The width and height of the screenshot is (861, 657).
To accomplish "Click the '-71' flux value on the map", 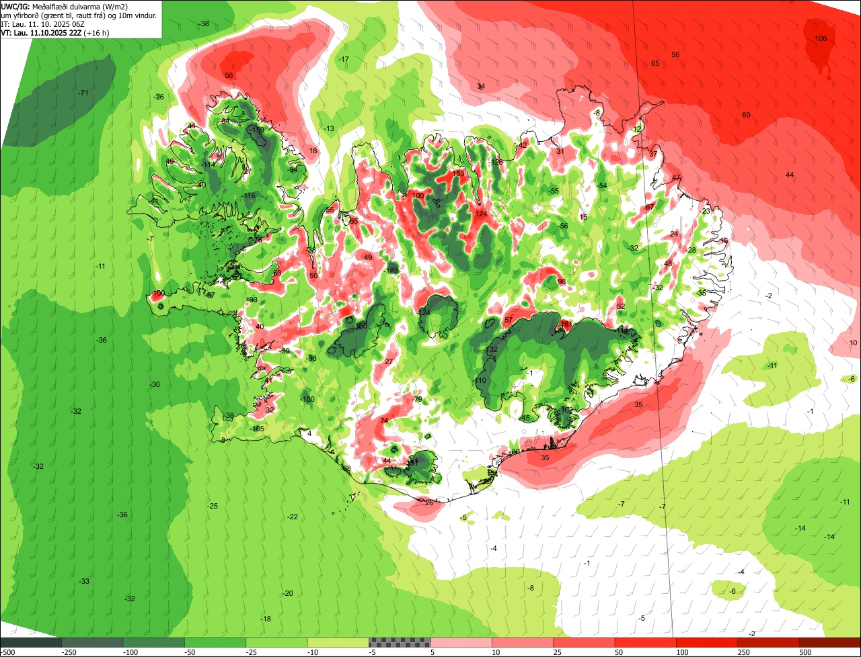I will [x=83, y=93].
